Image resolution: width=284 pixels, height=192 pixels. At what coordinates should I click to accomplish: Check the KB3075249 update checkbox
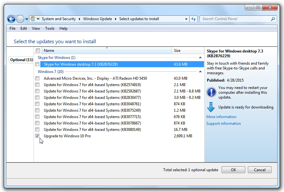pyautogui.click(x=37, y=110)
